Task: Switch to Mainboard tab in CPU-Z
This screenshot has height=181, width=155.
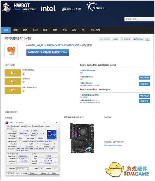Action: pyautogui.click(x=16, y=126)
